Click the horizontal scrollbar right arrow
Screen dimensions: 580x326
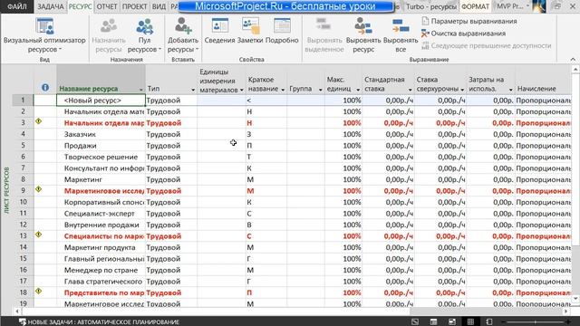click(565, 312)
